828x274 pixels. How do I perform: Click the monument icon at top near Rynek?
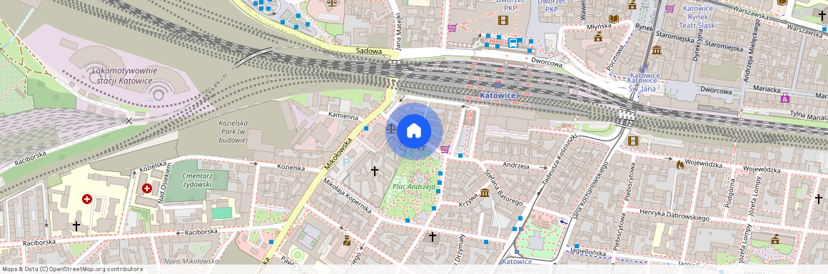(x=632, y=5)
